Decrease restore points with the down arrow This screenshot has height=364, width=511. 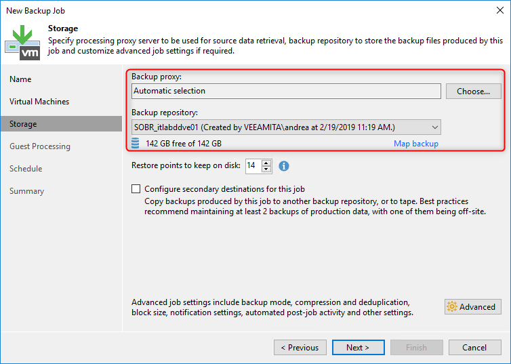click(266, 169)
